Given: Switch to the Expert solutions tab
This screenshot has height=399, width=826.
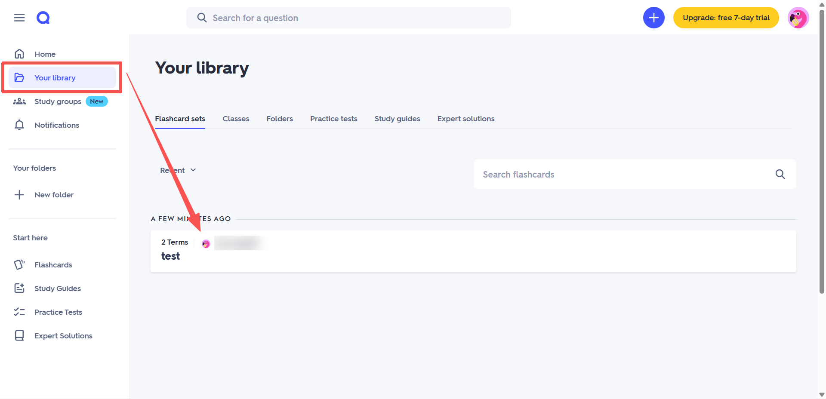Looking at the screenshot, I should tap(466, 119).
